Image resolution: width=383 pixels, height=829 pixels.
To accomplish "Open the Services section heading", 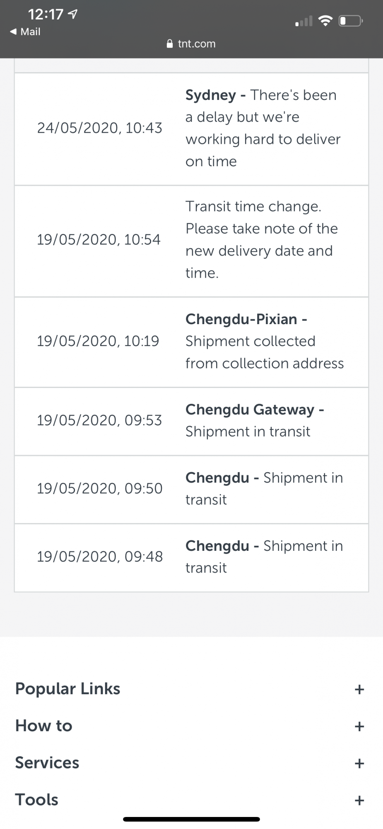I will pyautogui.click(x=47, y=763).
